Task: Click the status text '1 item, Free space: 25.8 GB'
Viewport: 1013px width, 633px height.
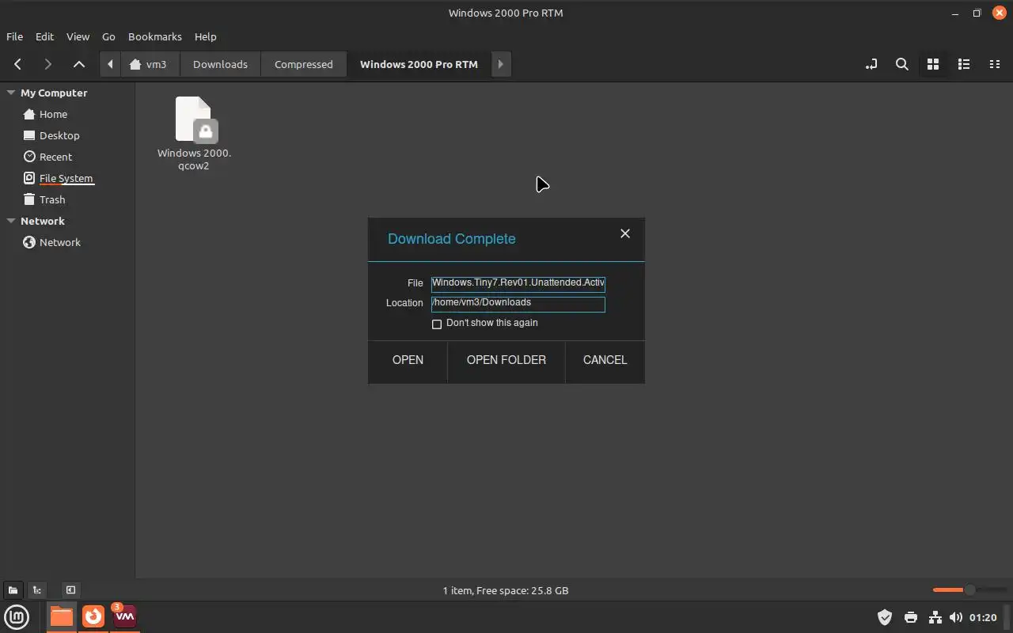Action: (506, 590)
